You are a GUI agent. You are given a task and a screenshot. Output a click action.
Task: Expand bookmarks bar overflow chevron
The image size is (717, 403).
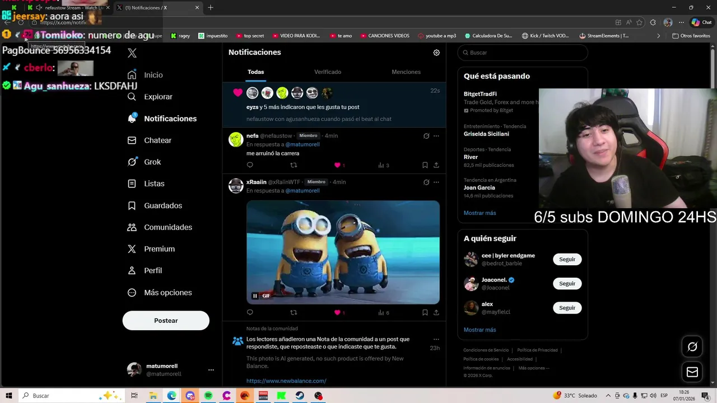click(x=658, y=36)
